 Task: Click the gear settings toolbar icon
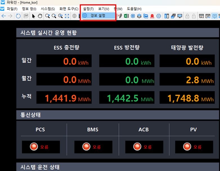tap(159, 16)
